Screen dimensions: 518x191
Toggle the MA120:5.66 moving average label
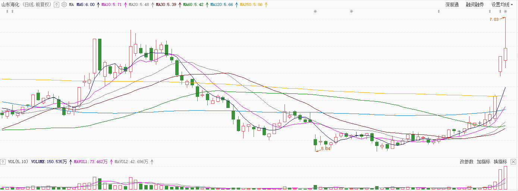[221, 5]
